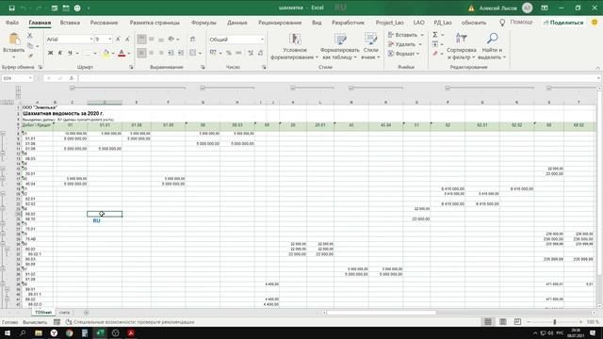Click the increase decimal icon

pos(251,53)
